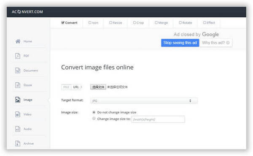Click the ACONVERT.COM logo
This screenshot has width=253, height=156.
coord(27,12)
